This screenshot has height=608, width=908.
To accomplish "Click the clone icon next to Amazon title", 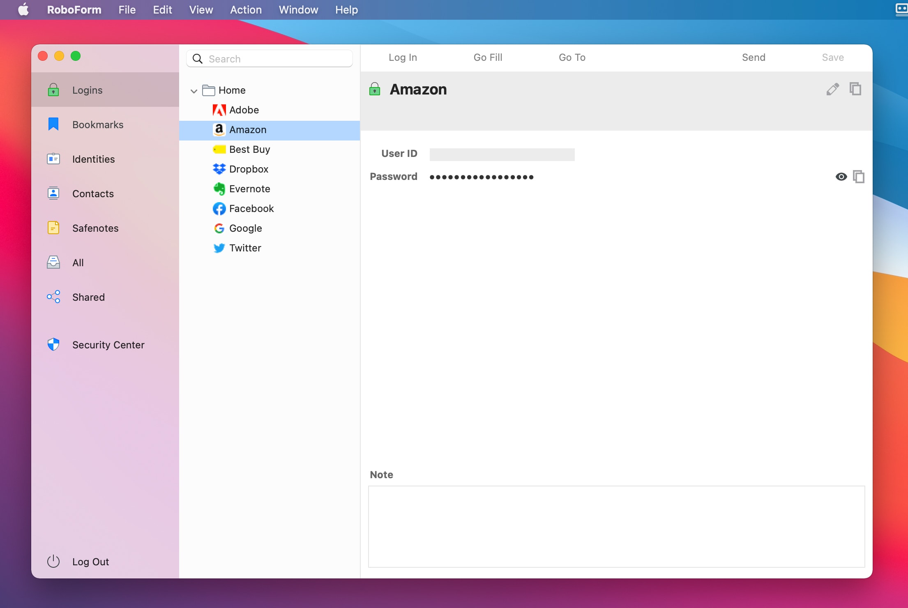I will (x=855, y=89).
